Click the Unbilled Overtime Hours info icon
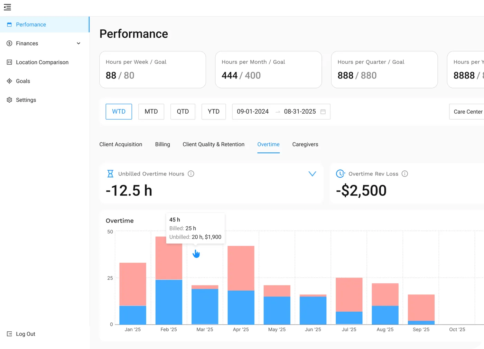The height and width of the screenshot is (349, 484). tap(191, 174)
